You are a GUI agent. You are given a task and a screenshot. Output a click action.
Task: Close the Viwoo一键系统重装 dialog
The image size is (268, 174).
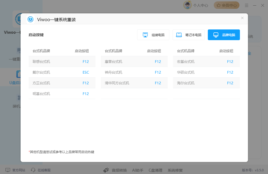pos(242,18)
